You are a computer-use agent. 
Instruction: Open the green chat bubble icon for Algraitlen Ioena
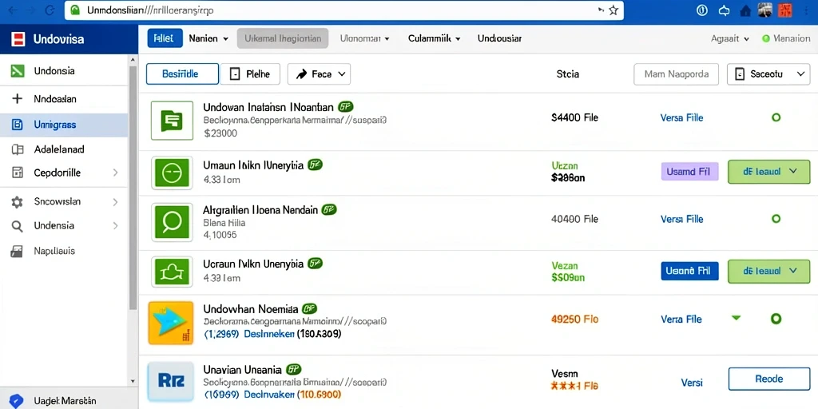(172, 222)
